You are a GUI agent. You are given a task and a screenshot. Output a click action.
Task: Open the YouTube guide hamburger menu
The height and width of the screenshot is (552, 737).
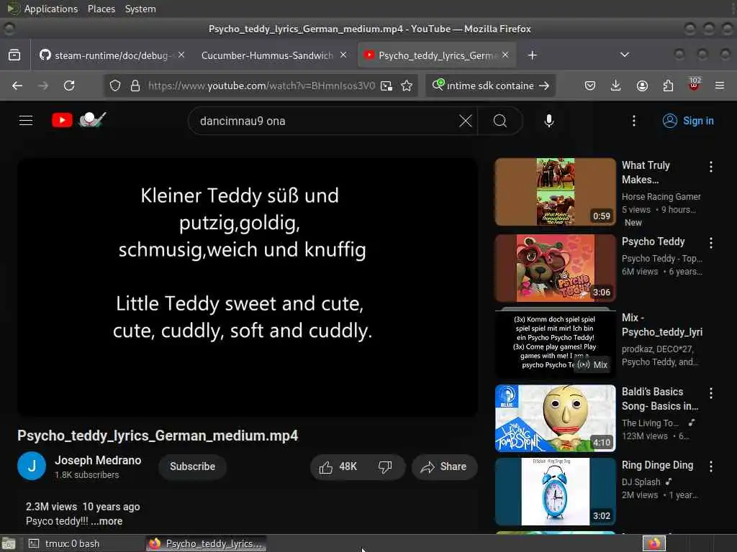point(26,121)
